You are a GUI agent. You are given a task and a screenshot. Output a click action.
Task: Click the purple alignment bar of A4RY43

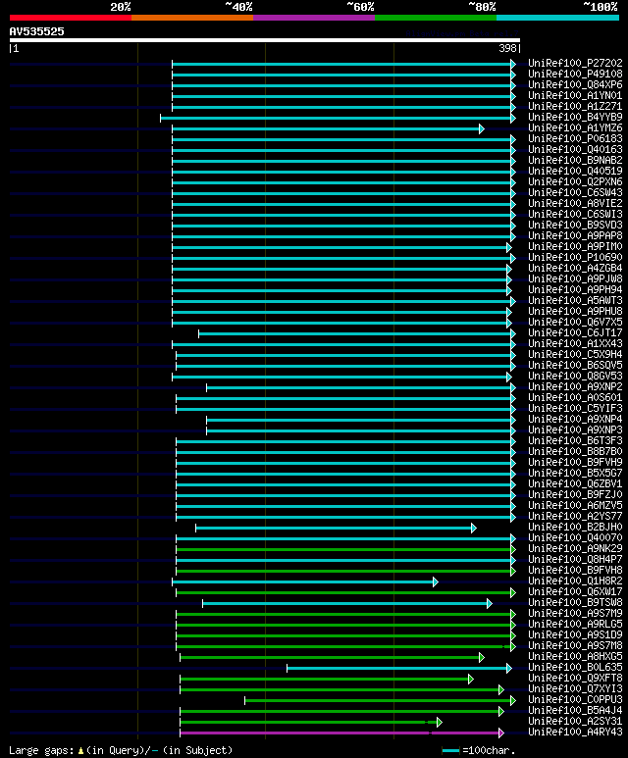(341, 733)
